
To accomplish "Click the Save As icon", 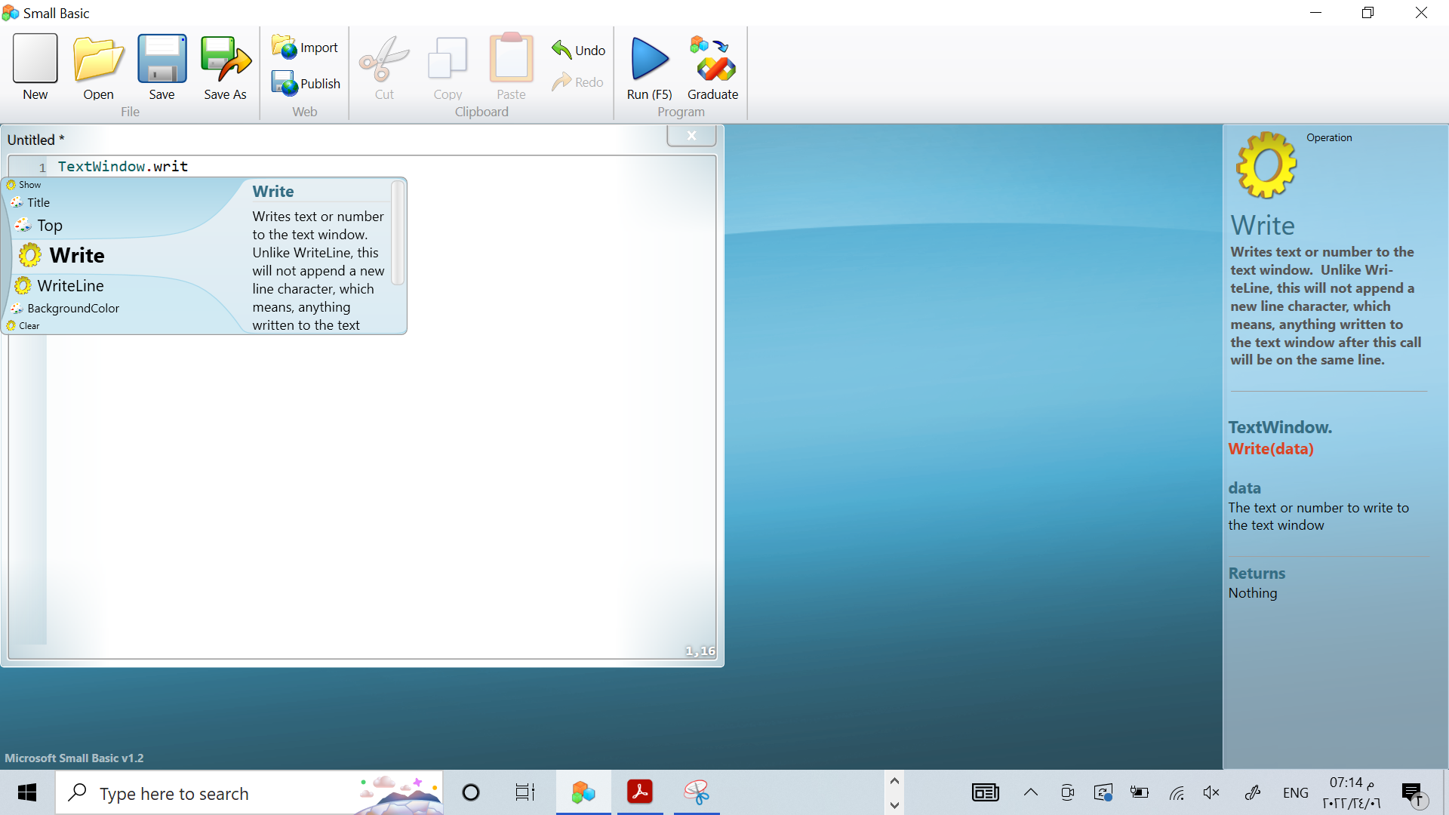I will [225, 66].
